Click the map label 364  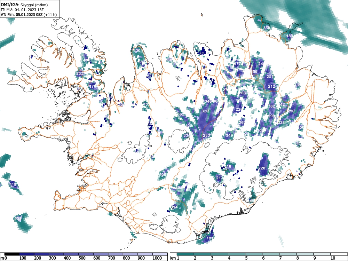tap(216, 101)
